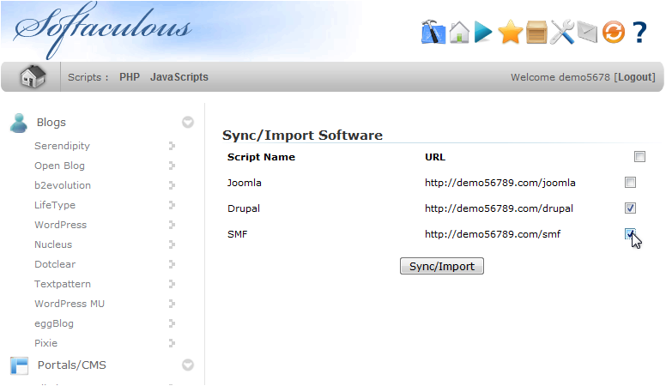Click the Portals/CMS category heading
The image size is (666, 386).
(x=72, y=365)
